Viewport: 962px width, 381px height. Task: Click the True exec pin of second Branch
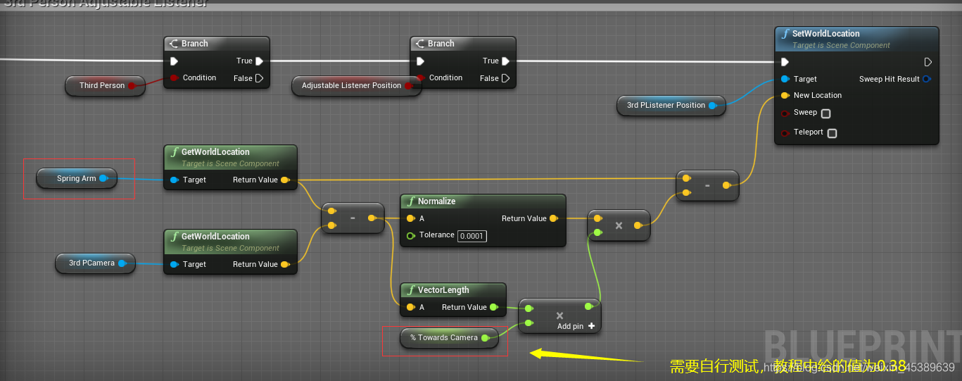tap(505, 61)
